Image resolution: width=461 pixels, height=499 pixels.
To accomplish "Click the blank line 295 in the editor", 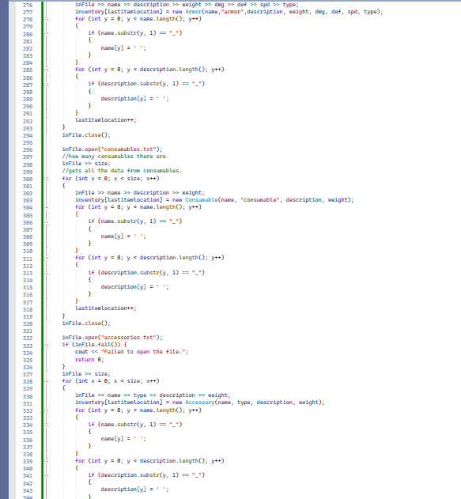I will 255,142.
